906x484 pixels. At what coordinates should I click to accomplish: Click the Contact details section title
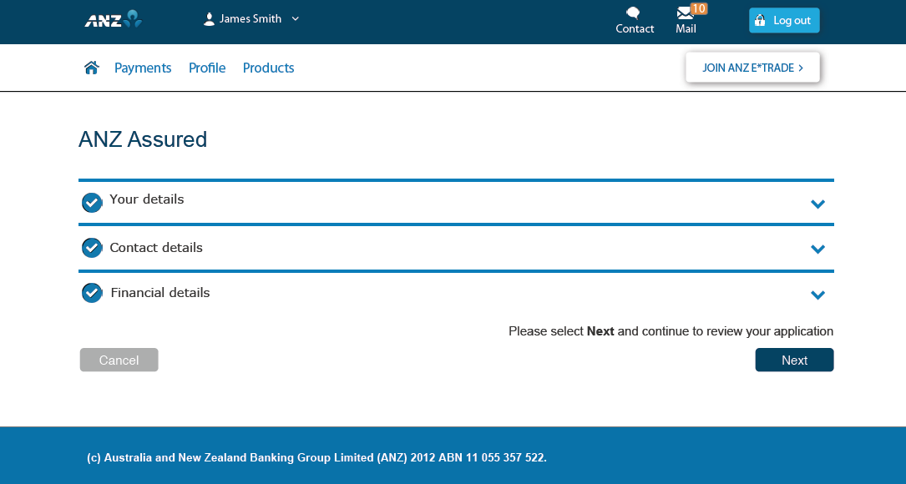click(x=156, y=248)
